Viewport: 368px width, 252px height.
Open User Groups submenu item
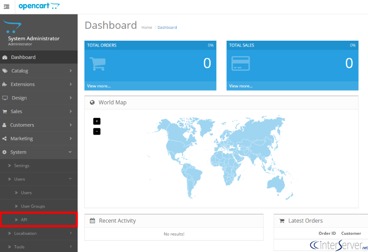(39, 206)
